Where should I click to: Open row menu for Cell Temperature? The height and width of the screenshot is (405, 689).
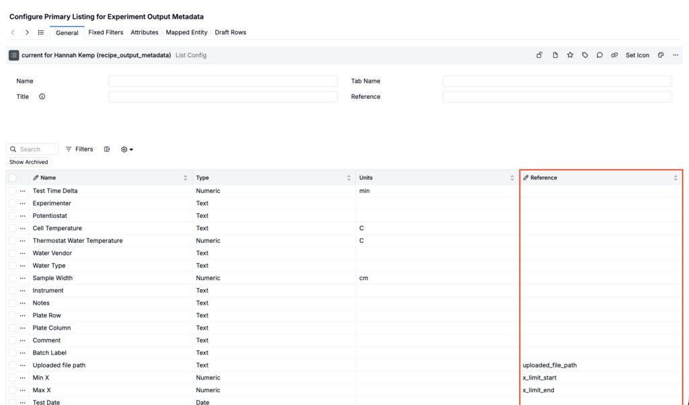click(x=22, y=229)
